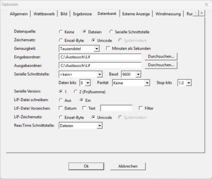The image size is (212, 179).
Task: Check the Datum option for LIF-Datei Vorzeichen
Action: coord(61,108)
